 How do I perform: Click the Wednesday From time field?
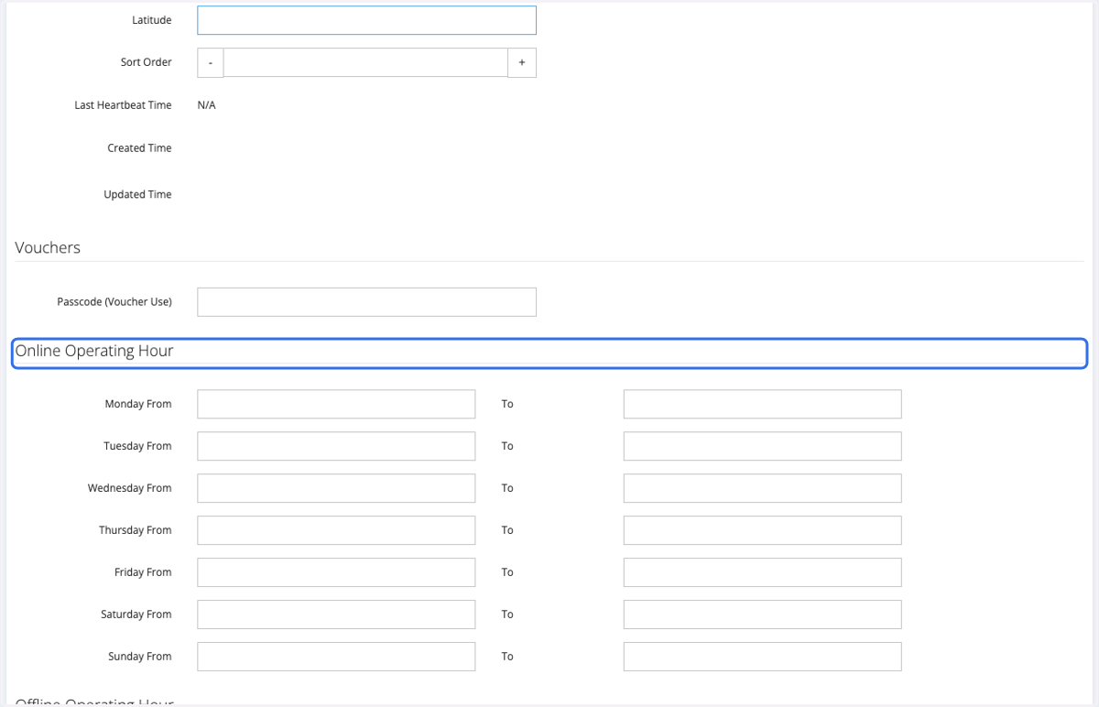tap(336, 488)
